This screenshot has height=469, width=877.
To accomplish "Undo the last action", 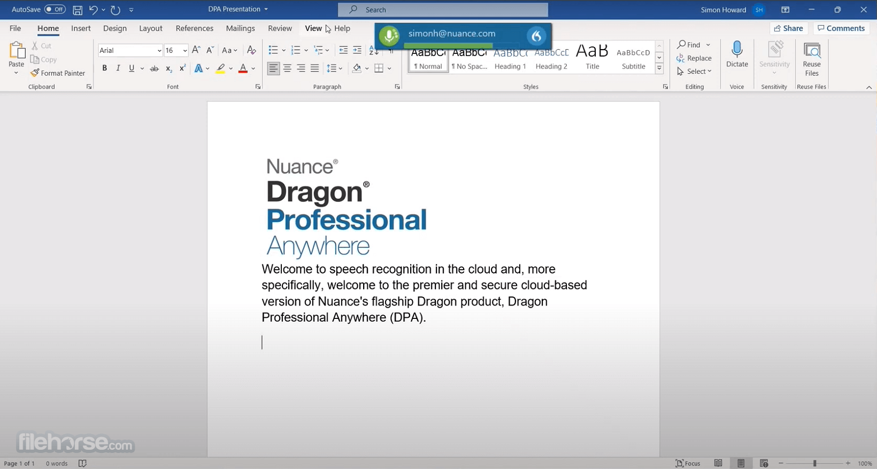I will 93,10.
